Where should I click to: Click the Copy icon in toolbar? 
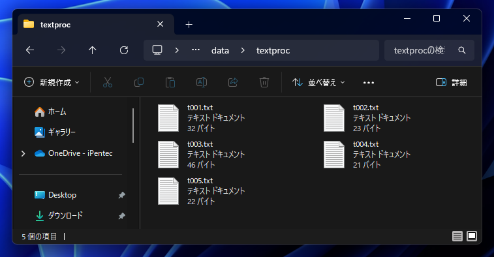coord(139,83)
